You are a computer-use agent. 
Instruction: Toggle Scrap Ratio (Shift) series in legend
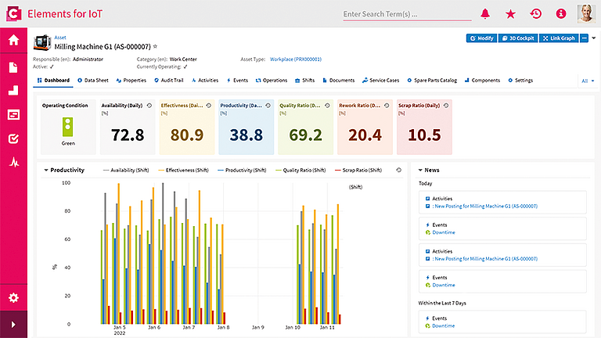358,170
